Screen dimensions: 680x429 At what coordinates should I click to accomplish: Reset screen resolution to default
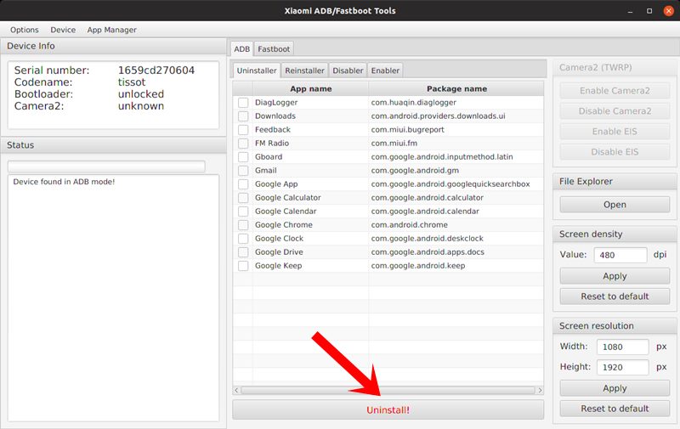pyautogui.click(x=615, y=409)
